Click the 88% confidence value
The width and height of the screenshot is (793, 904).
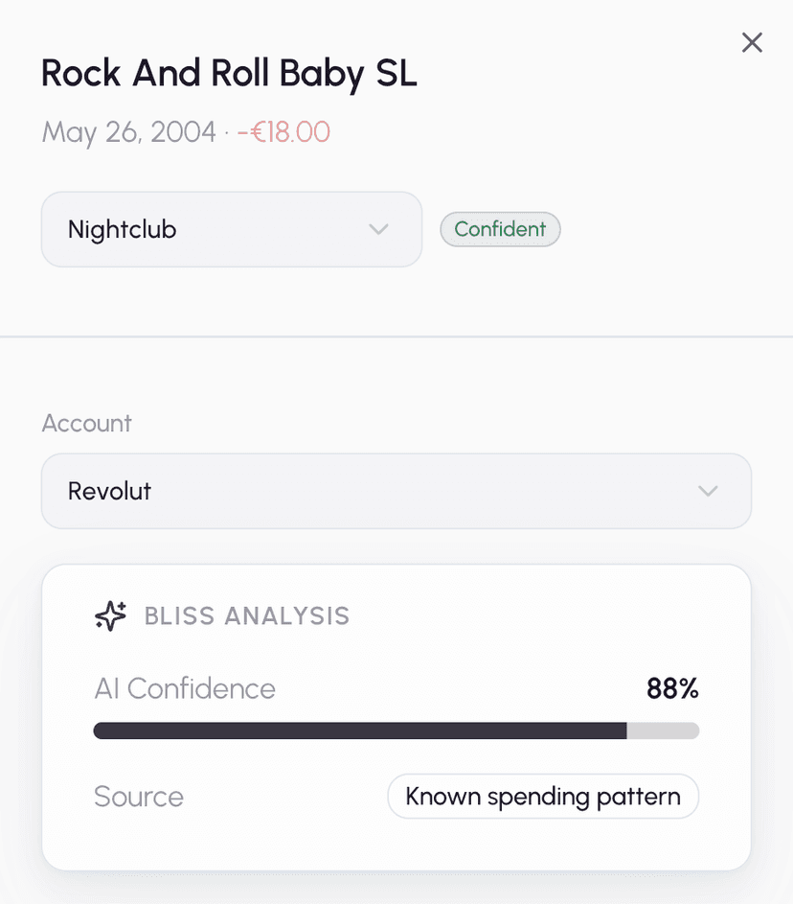(x=672, y=688)
